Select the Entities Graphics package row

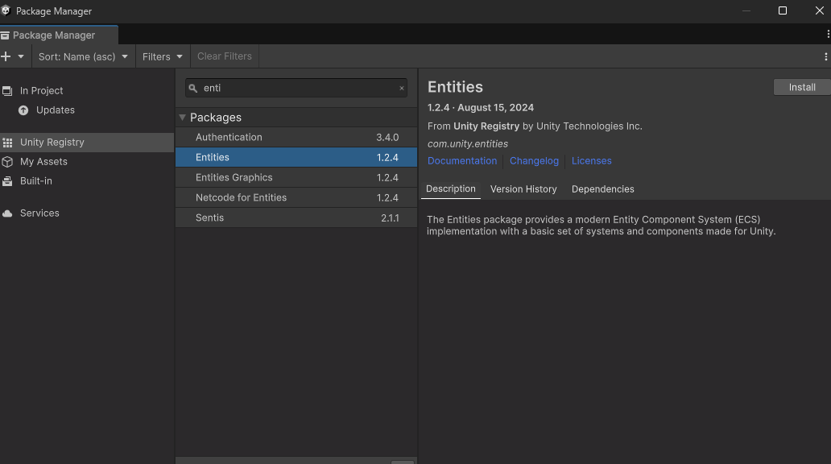point(296,178)
